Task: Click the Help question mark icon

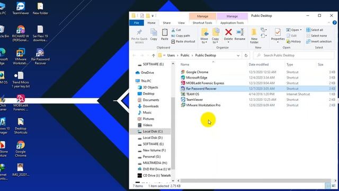Action: (x=334, y=22)
